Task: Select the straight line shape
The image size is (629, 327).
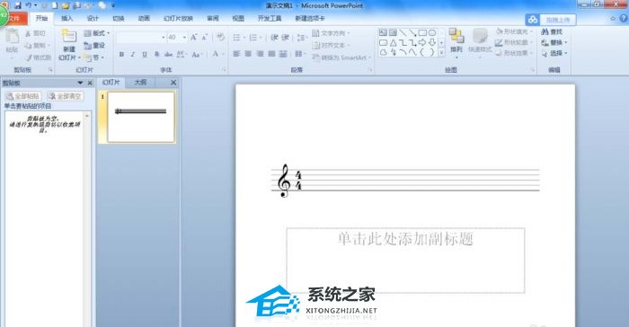Action: 403,32
